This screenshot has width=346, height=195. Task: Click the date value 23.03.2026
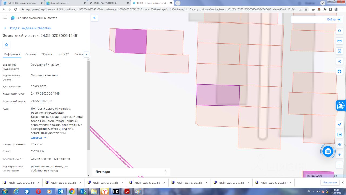click(39, 86)
